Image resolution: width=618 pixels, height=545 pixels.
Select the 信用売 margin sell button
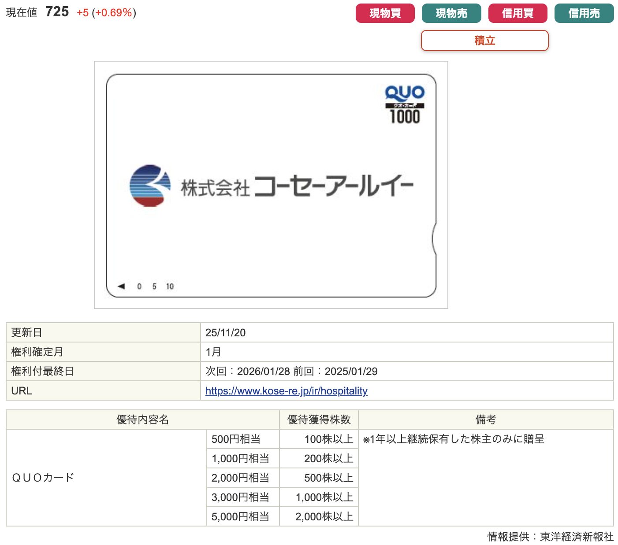(584, 13)
